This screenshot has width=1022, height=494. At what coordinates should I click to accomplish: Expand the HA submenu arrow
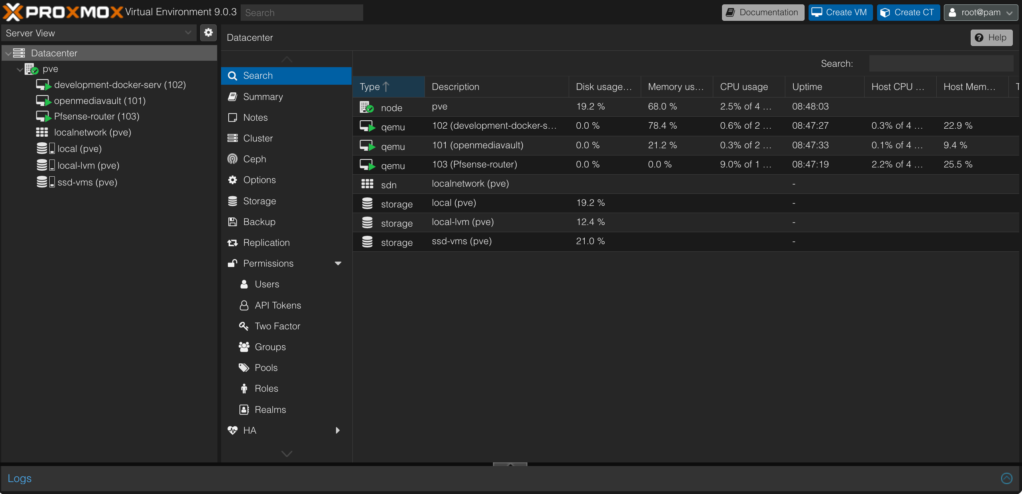coord(338,430)
